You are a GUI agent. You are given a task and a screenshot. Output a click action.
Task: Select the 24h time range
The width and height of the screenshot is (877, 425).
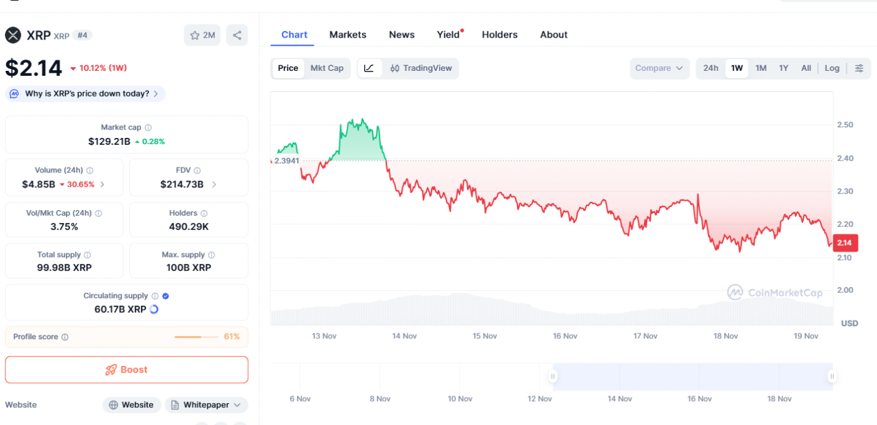[710, 68]
